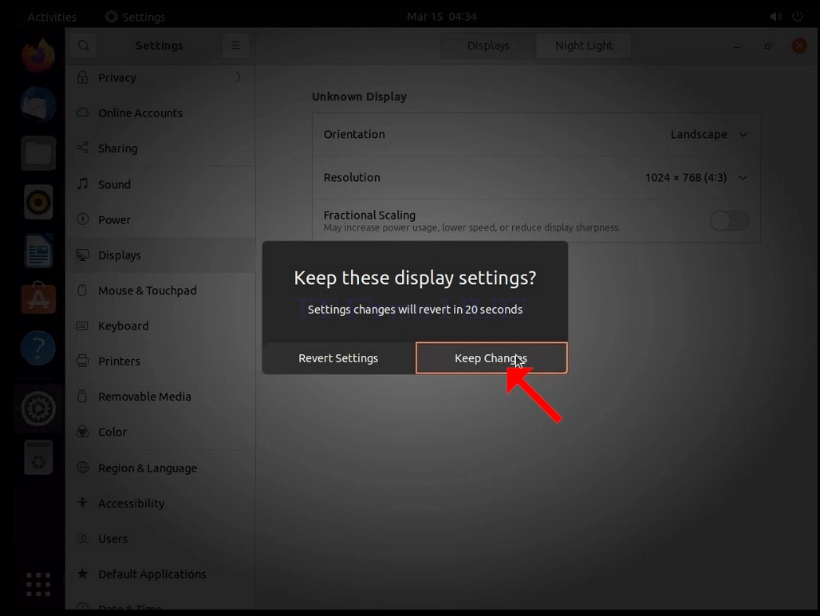Click the Sharing icon in sidebar
820x616 pixels.
coord(82,148)
